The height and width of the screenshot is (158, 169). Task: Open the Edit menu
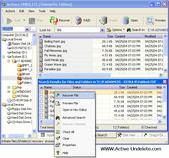(22, 11)
